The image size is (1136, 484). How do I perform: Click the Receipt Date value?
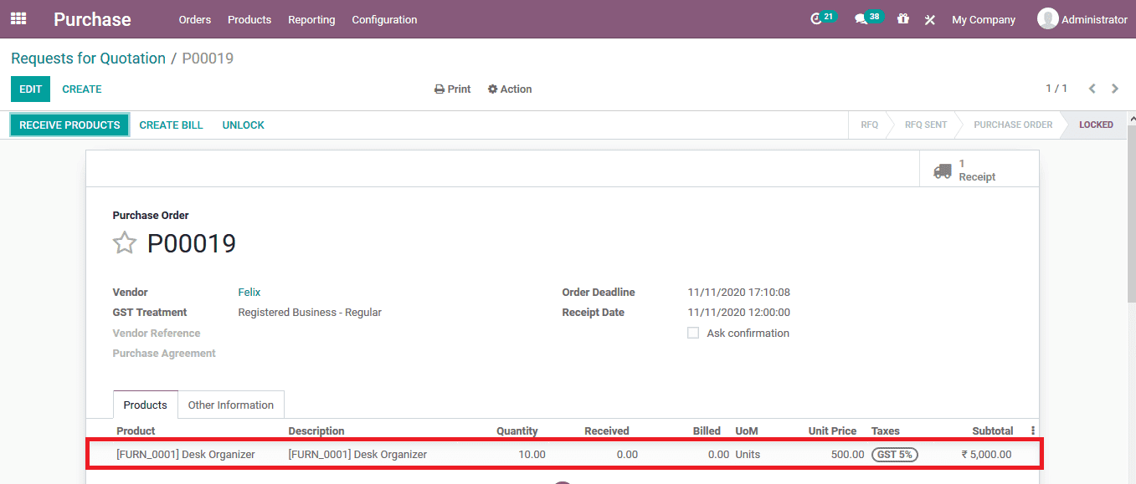click(738, 313)
